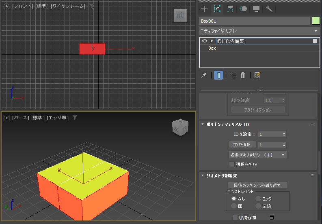Collapse the ポリゴン：マテリアル ID rollout
Viewport: 322px width, 224px height.
point(203,125)
